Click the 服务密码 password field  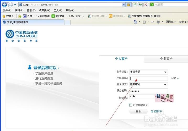pyautogui.click(x=149, y=91)
